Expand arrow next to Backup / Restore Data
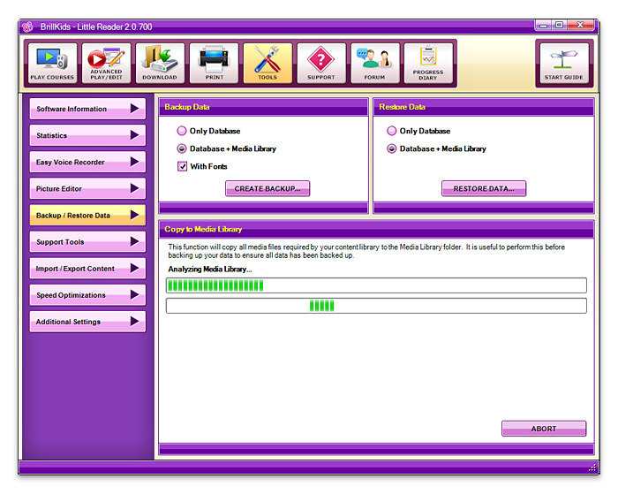618x494 pixels. coord(135,215)
